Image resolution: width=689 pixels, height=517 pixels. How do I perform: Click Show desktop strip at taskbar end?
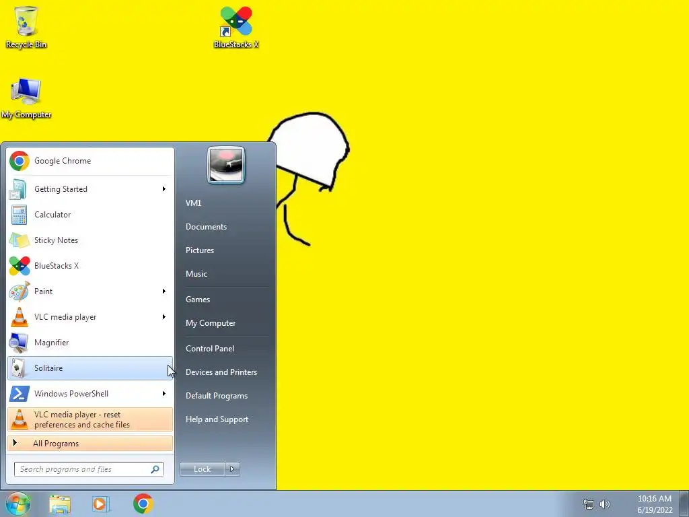[684, 504]
